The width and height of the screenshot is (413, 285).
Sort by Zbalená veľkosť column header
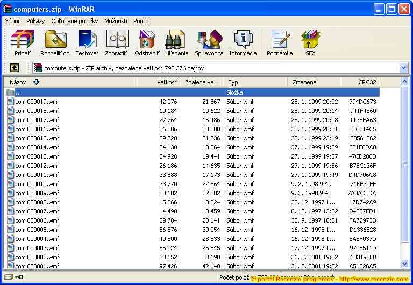pos(202,82)
